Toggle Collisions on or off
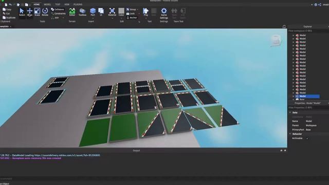 [x=58, y=9]
